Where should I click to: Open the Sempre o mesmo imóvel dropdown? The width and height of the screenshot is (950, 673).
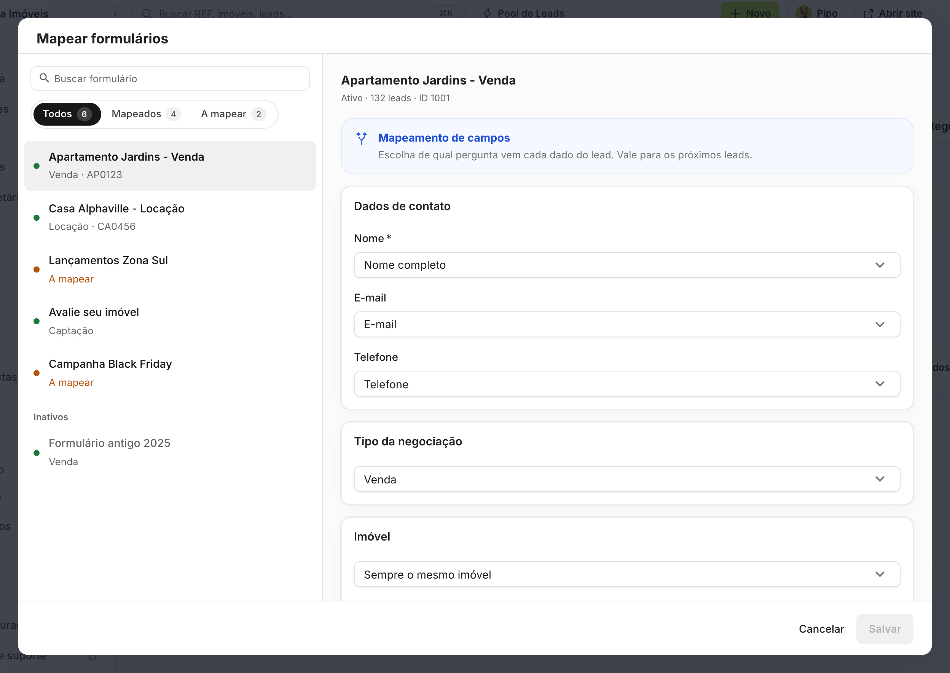click(x=626, y=574)
